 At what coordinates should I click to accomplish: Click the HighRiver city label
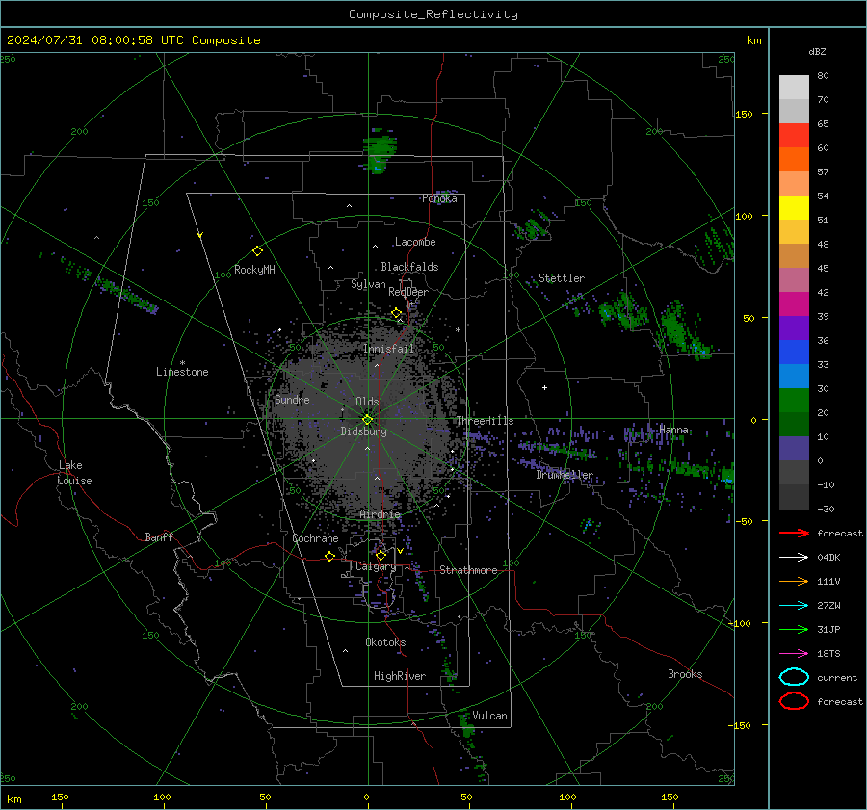point(400,676)
